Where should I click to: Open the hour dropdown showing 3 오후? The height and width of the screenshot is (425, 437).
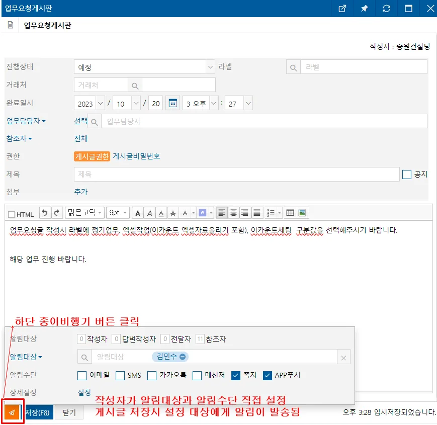point(200,104)
